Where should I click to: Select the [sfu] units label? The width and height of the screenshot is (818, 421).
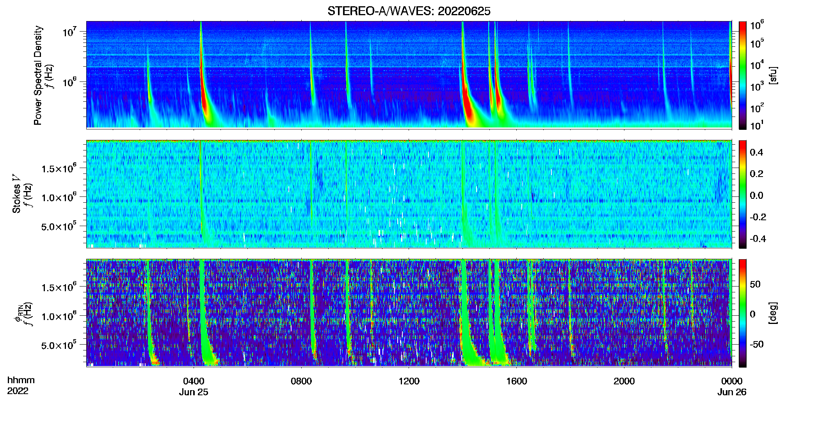coord(773,75)
